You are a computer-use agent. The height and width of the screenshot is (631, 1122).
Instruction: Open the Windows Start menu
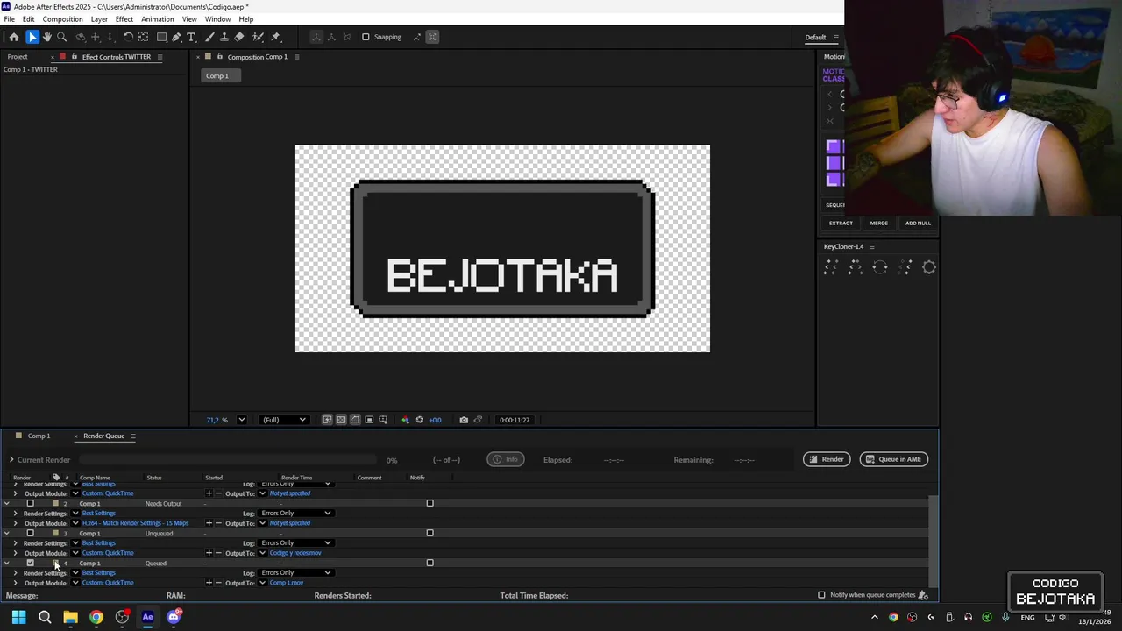[x=18, y=617]
